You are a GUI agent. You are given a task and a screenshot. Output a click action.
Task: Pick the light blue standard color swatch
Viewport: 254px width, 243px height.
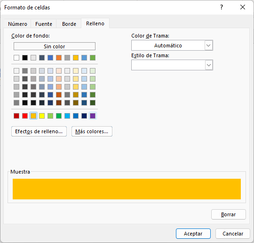pyautogui.click(x=67, y=116)
